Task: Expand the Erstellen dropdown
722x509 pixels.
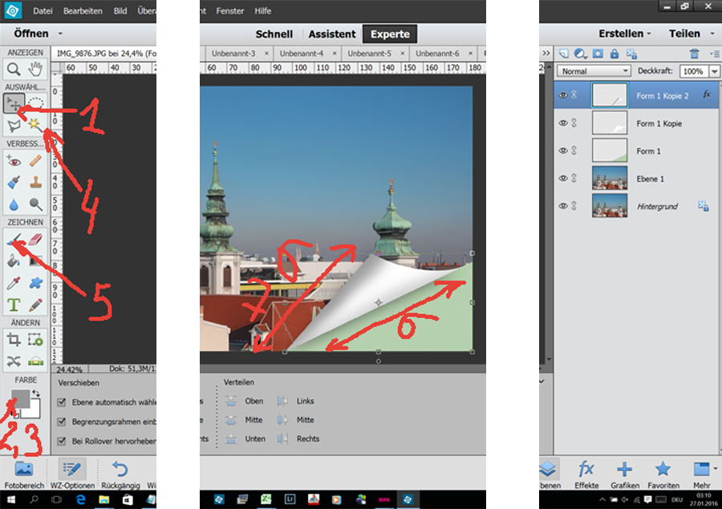Action: coord(625,34)
